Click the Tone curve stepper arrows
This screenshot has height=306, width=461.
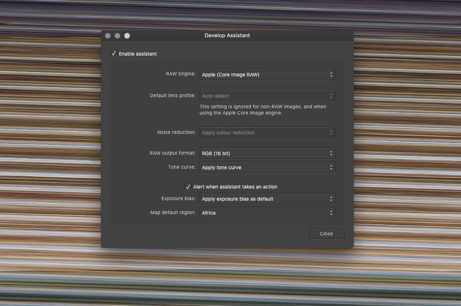tap(331, 167)
